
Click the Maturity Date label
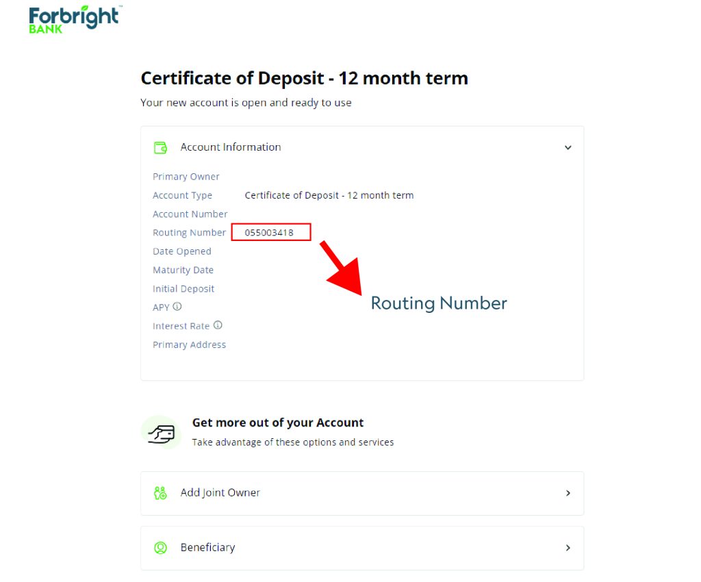(x=183, y=270)
